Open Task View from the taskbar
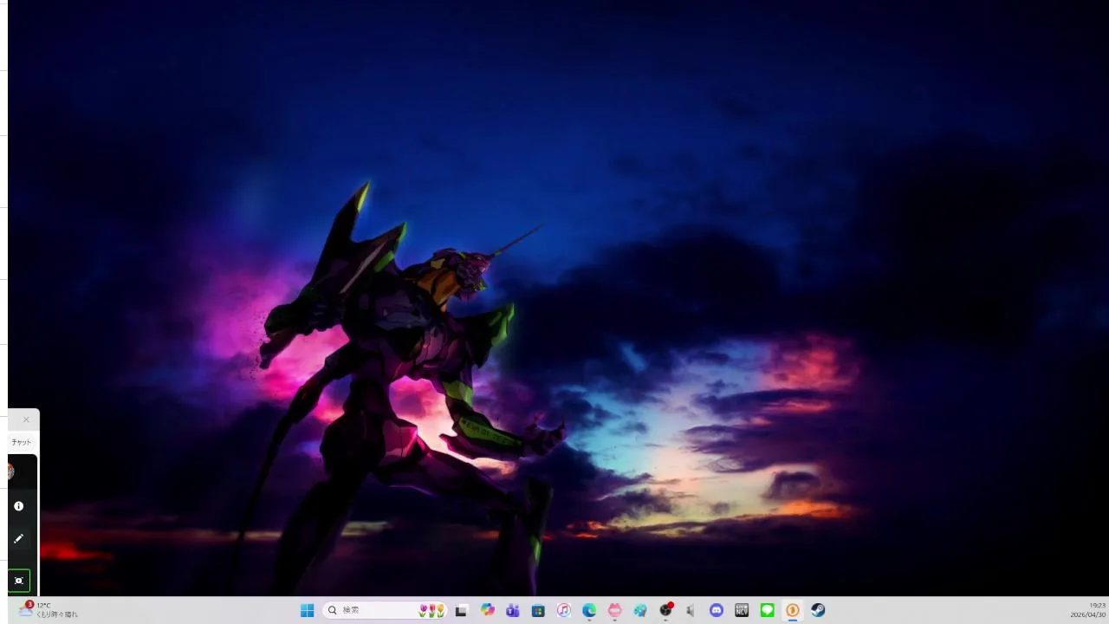Viewport: 1109px width, 624px height. [461, 610]
